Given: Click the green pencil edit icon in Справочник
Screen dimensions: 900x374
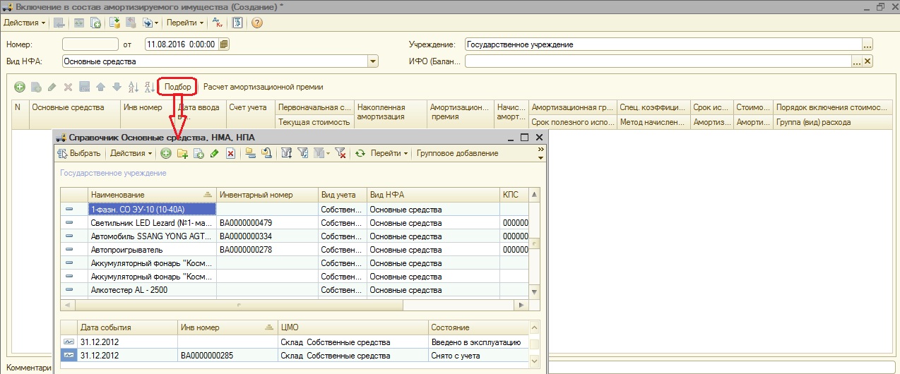Looking at the screenshot, I should tap(214, 153).
